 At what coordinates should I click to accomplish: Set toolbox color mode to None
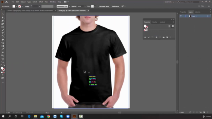tap(4, 72)
